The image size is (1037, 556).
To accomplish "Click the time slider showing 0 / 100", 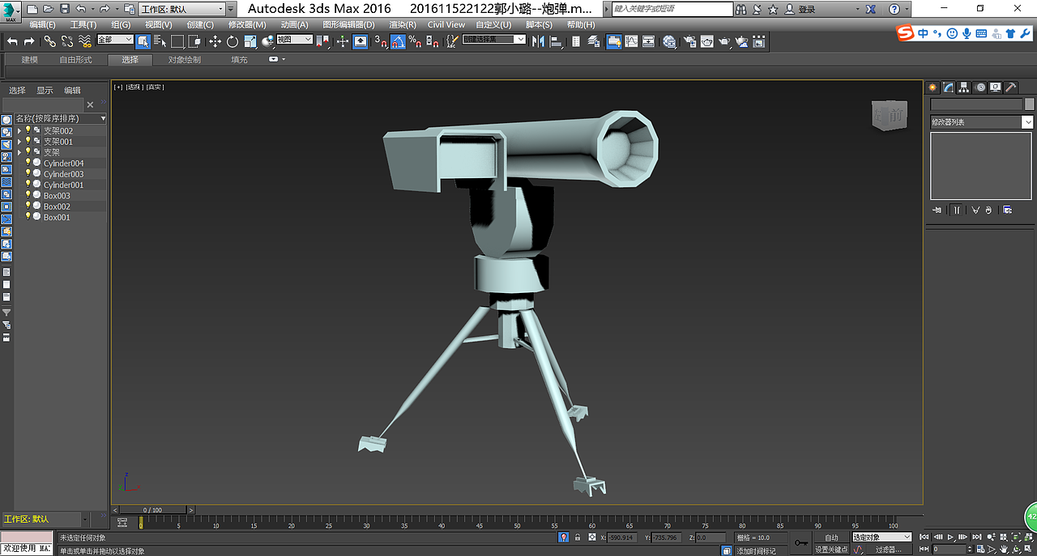I will pos(152,510).
